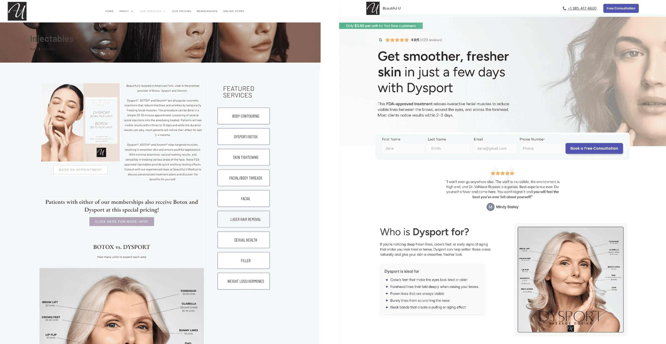
Task: Click the Google G icon near the rating
Action: pos(380,40)
